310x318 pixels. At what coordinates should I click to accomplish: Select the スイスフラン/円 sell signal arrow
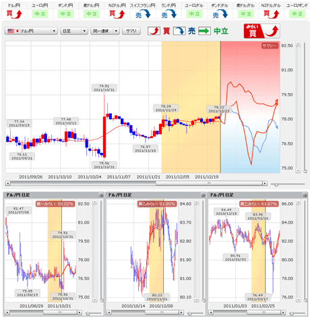tap(143, 14)
